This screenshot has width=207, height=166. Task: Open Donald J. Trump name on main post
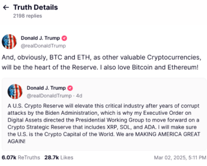40,38
